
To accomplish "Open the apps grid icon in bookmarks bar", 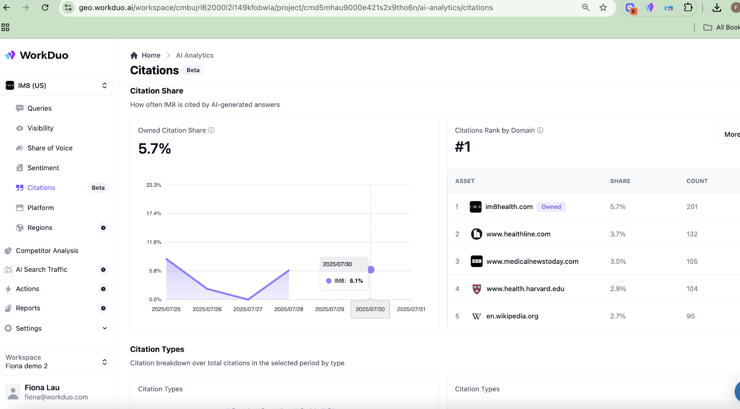I will click(x=6, y=27).
